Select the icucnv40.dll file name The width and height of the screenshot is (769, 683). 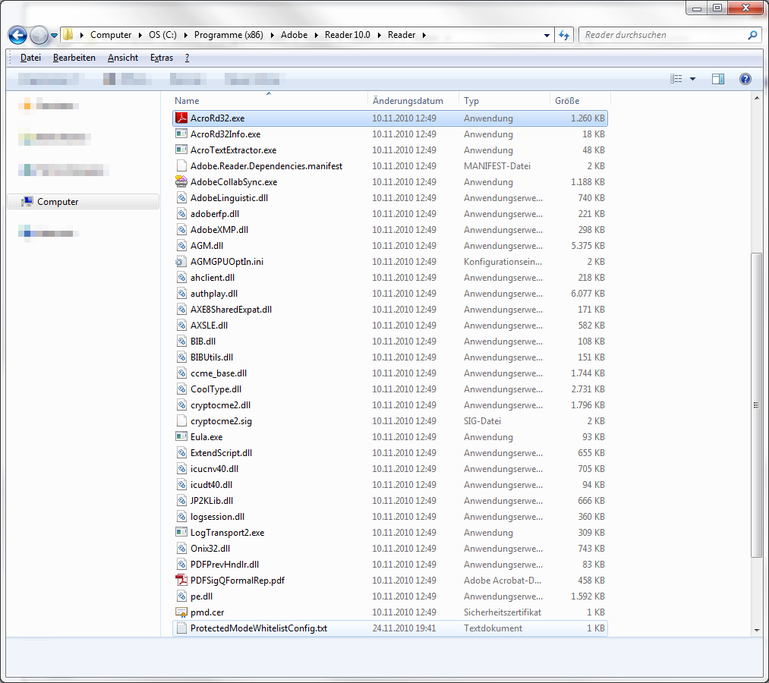tap(214, 469)
